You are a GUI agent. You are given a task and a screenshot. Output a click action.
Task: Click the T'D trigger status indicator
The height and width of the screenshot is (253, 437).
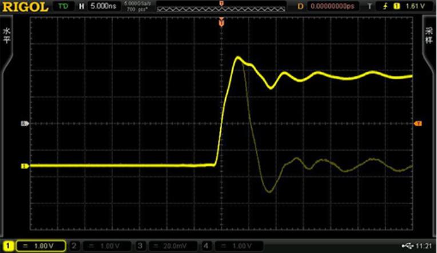[63, 6]
